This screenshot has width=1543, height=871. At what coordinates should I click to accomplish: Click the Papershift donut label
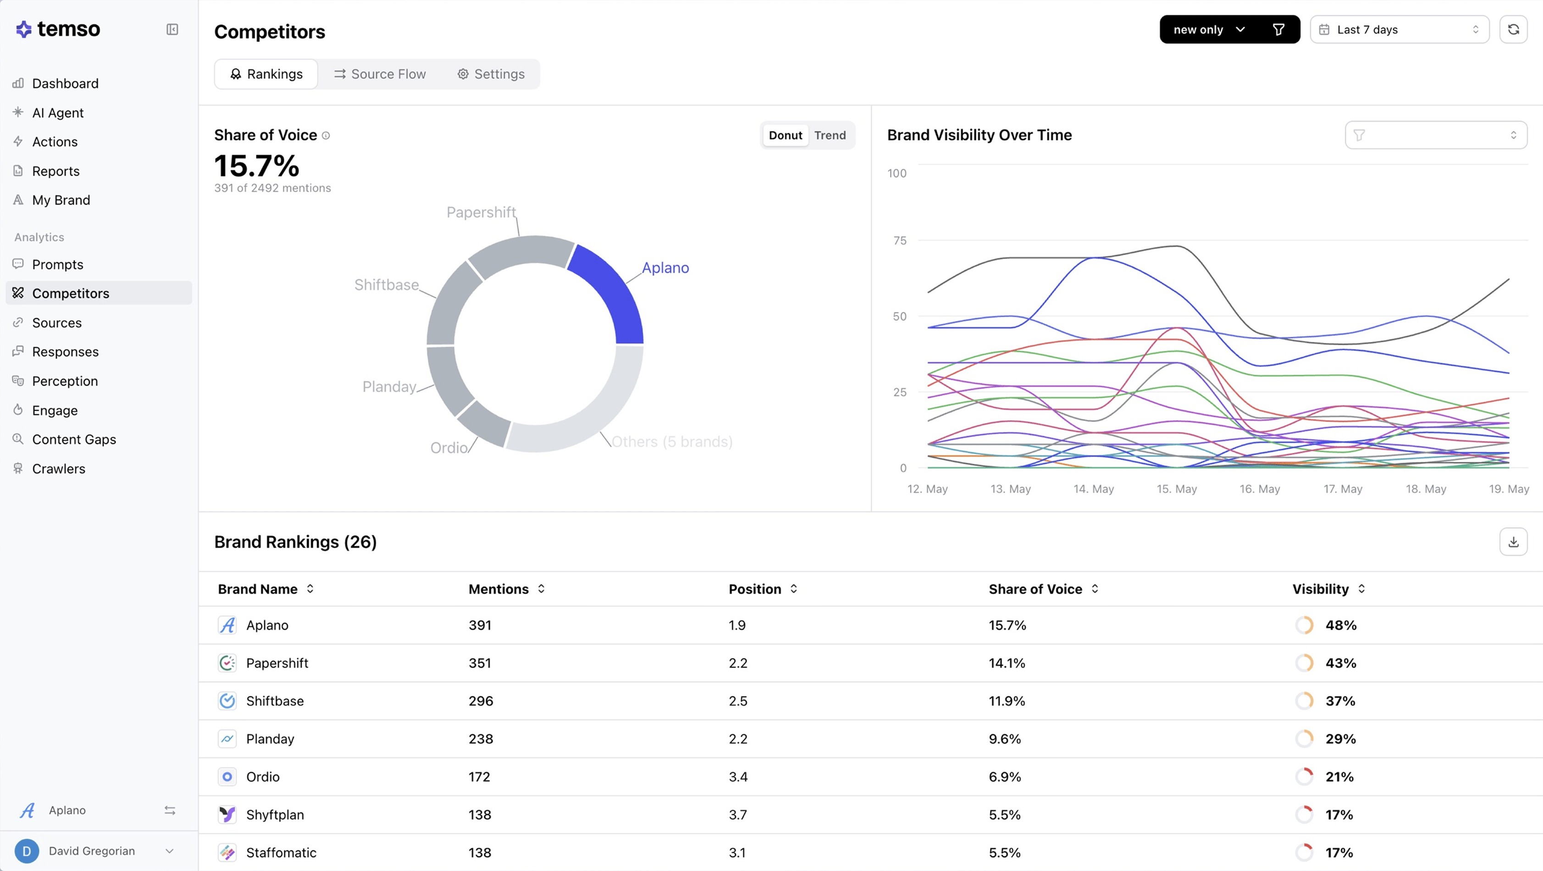pyautogui.click(x=481, y=212)
